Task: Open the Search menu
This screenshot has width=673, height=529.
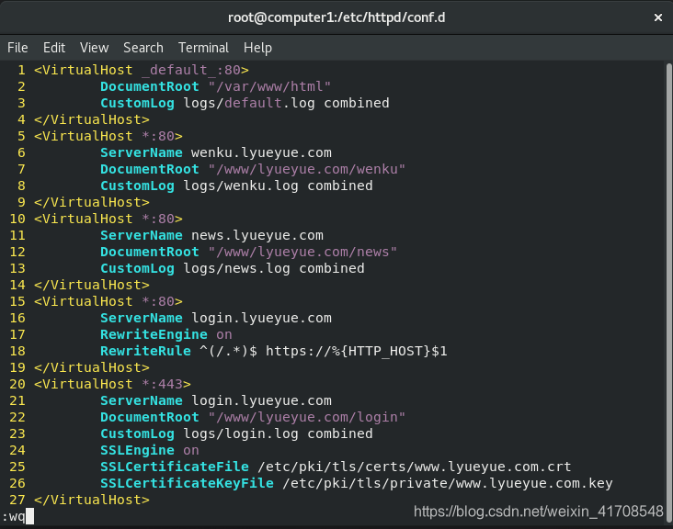Action: 143,48
